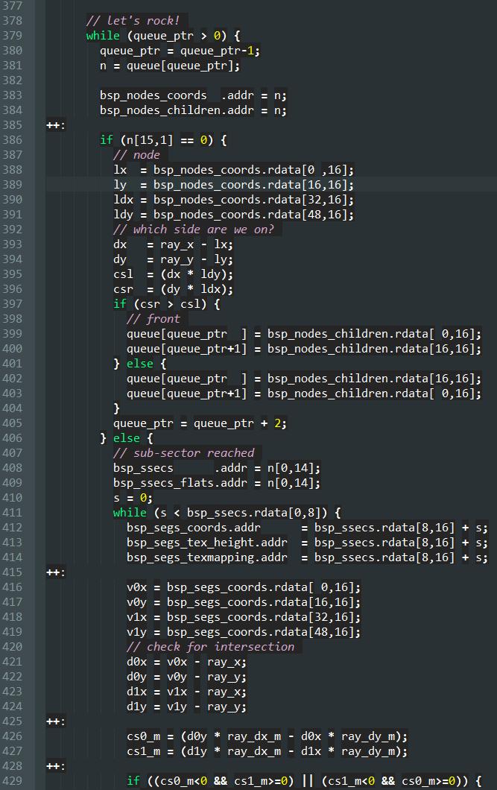Click the 'csr = (dy * ldx);' line
The height and width of the screenshot is (790, 497).
click(173, 289)
